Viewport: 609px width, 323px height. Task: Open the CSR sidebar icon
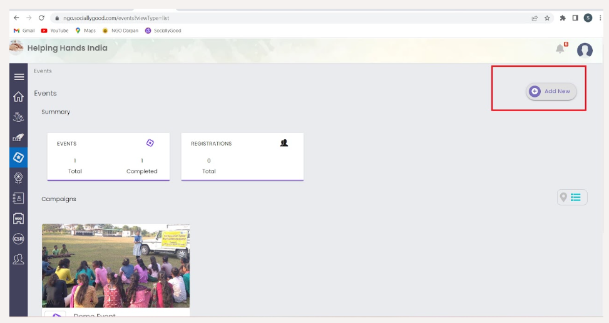coord(18,239)
